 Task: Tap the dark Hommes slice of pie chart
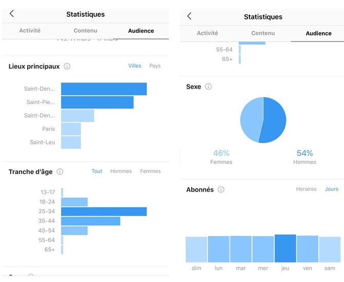tap(275, 120)
